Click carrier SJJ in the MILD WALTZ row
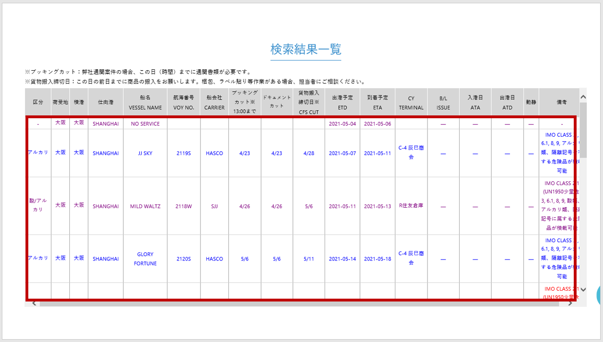 tap(215, 206)
